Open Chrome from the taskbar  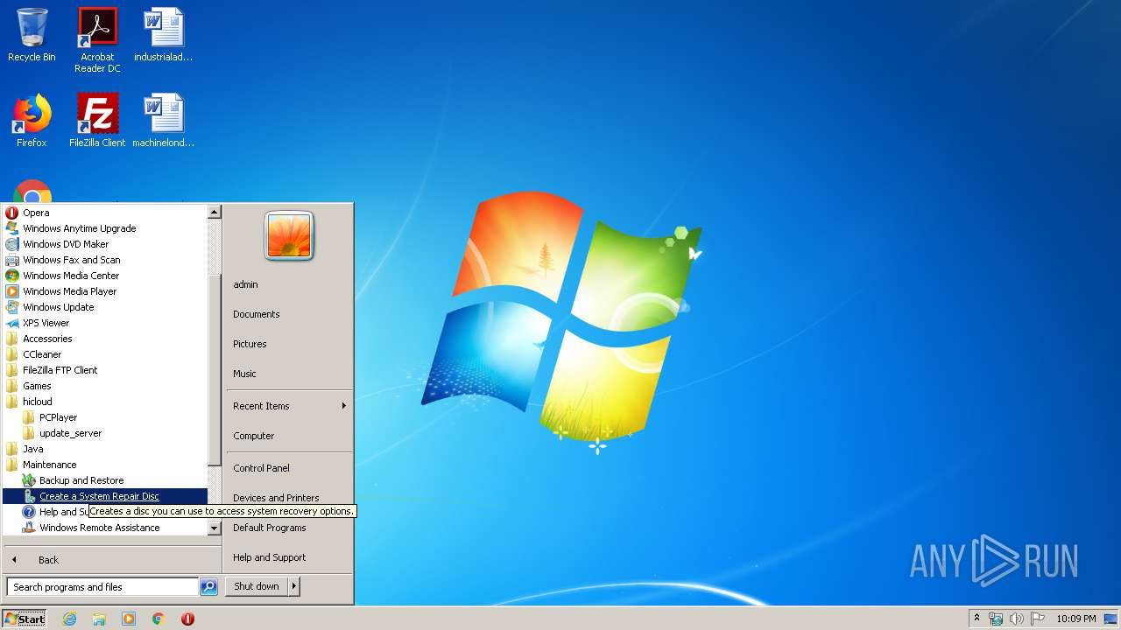click(159, 619)
